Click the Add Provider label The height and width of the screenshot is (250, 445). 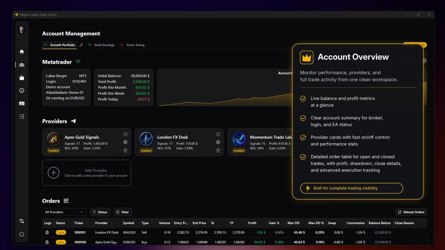[x=96, y=170]
